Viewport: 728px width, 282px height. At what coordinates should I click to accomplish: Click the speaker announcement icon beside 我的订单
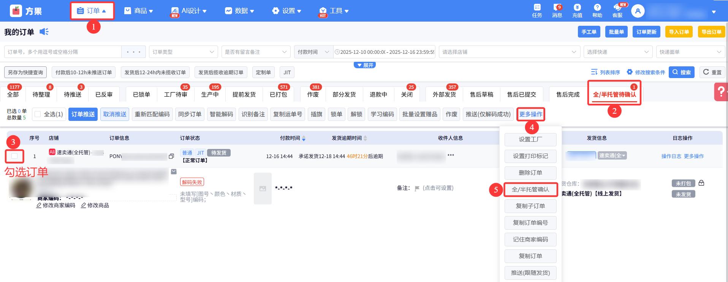pyautogui.click(x=44, y=32)
